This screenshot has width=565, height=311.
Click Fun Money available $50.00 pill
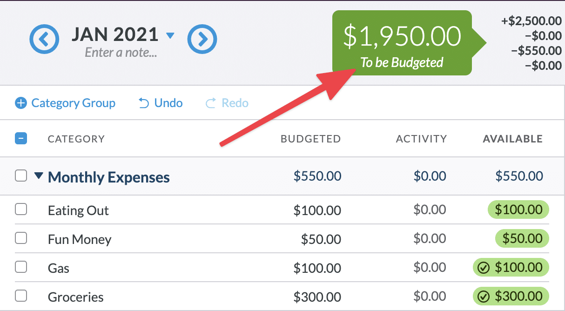pos(522,239)
